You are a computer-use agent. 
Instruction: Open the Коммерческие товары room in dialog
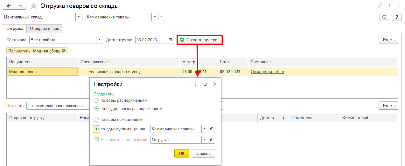click(x=212, y=129)
